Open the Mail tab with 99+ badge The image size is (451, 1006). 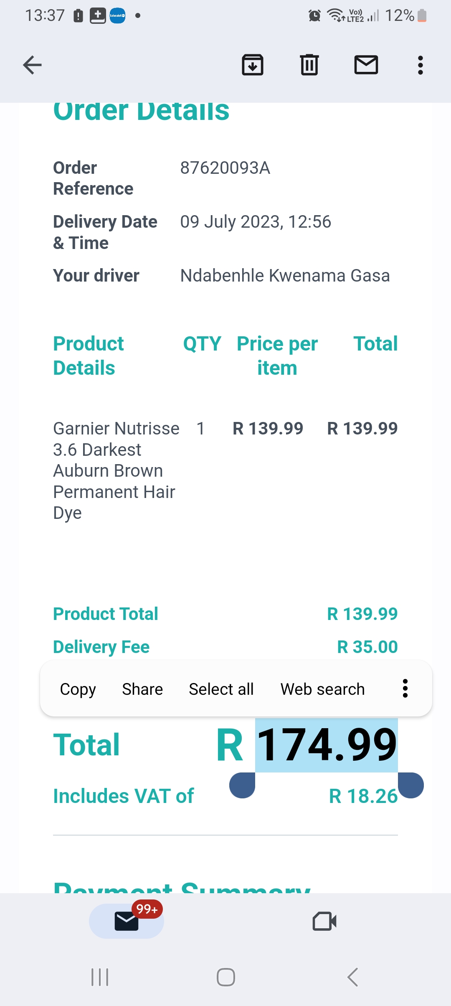(x=127, y=921)
